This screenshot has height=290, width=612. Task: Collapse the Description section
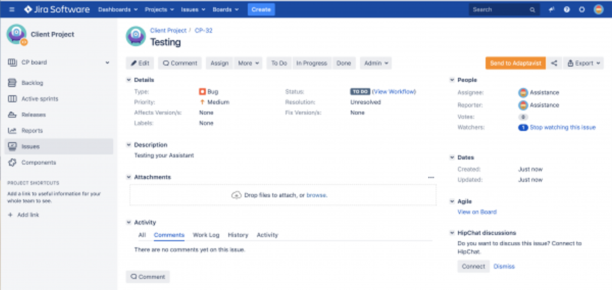(x=129, y=145)
